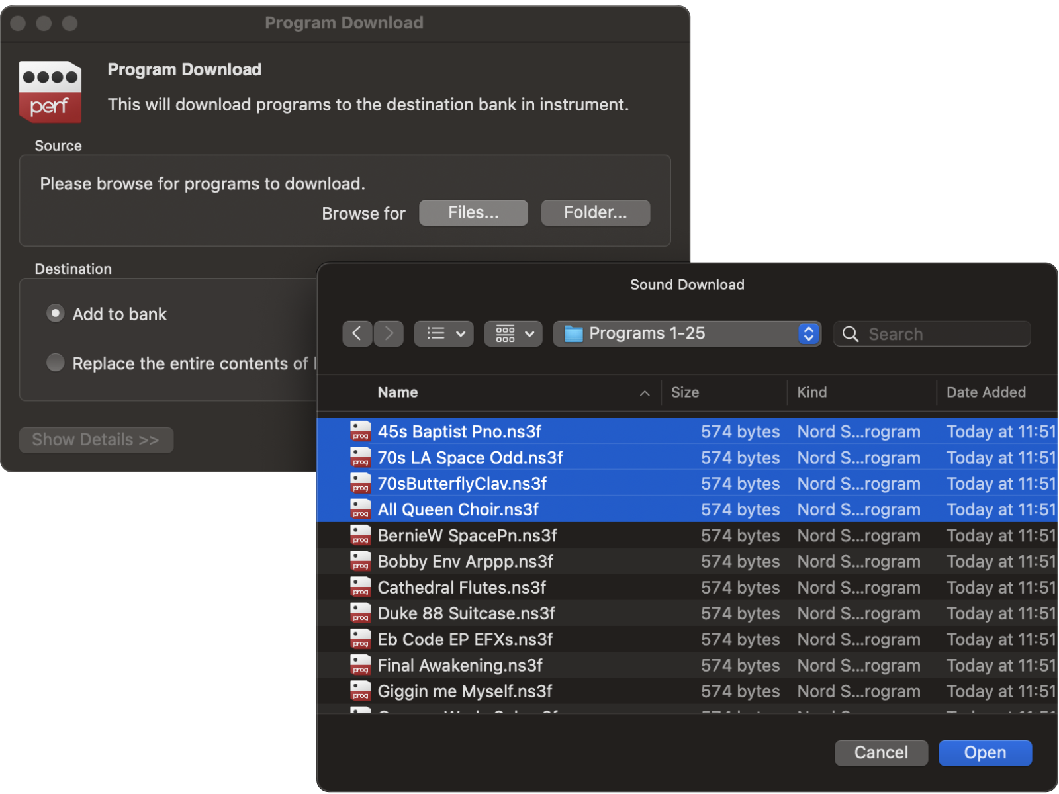This screenshot has width=1059, height=794.
Task: Click the Files... browse button
Action: point(473,212)
